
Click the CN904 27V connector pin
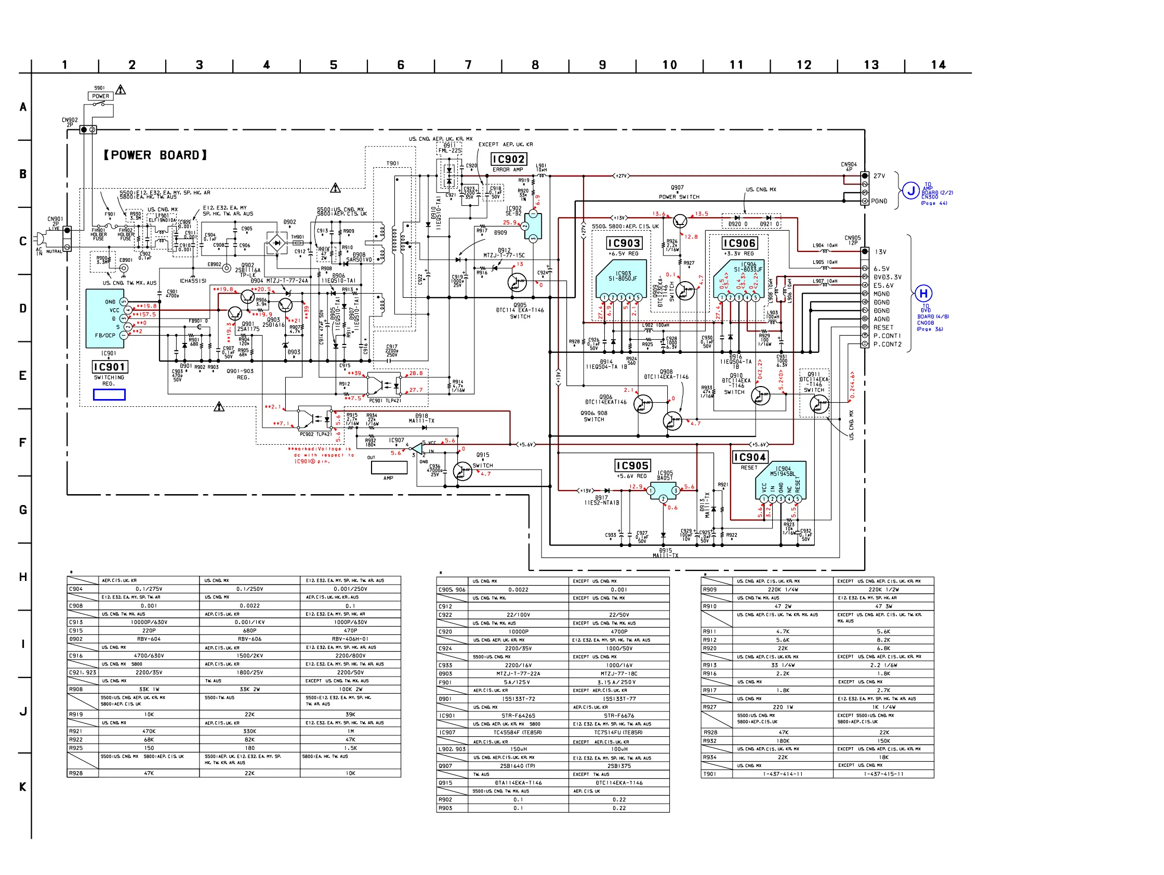[x=865, y=176]
